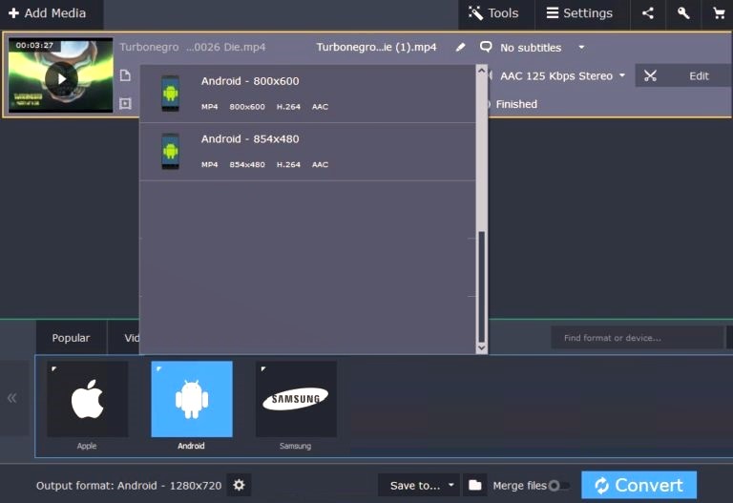Click the file size document icon

[125, 75]
